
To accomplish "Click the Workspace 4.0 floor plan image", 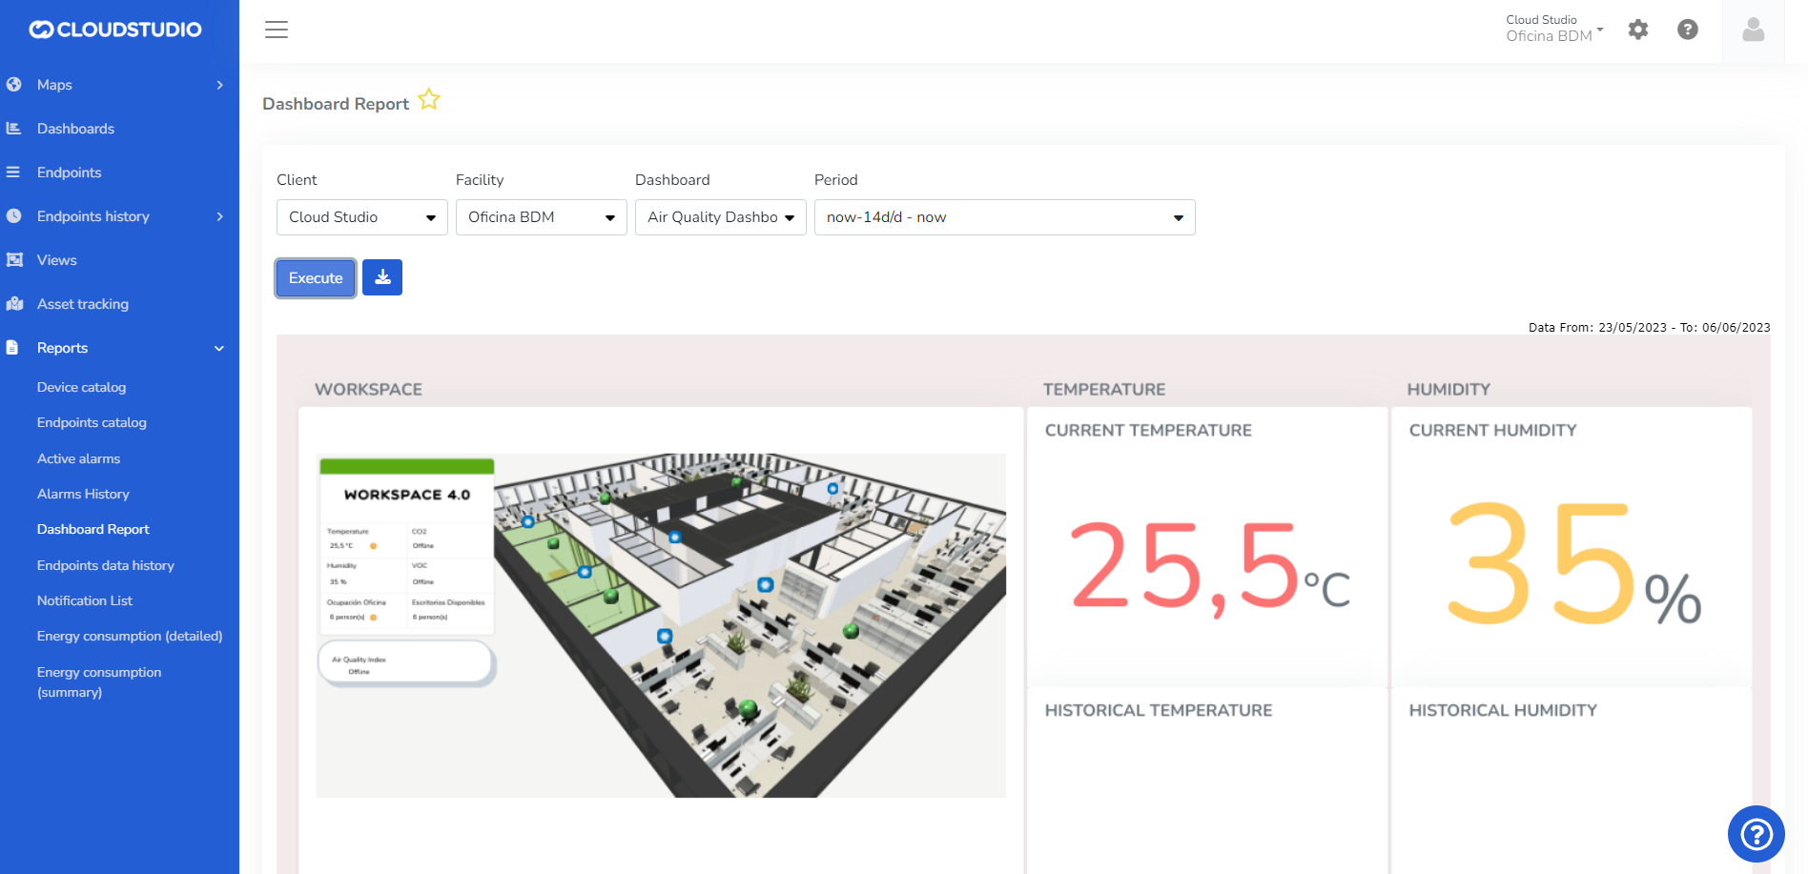I will [x=660, y=625].
